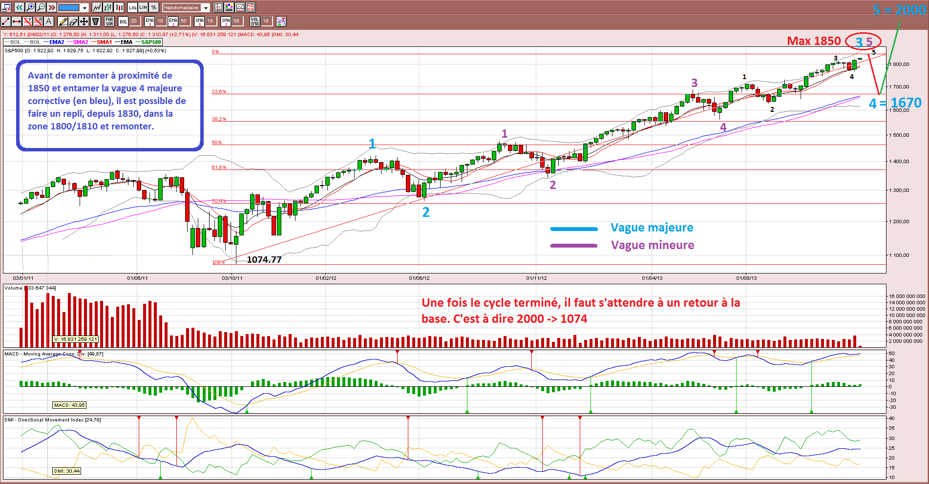
Task: Click the 01/06/12 date axis label
Action: pos(419,278)
